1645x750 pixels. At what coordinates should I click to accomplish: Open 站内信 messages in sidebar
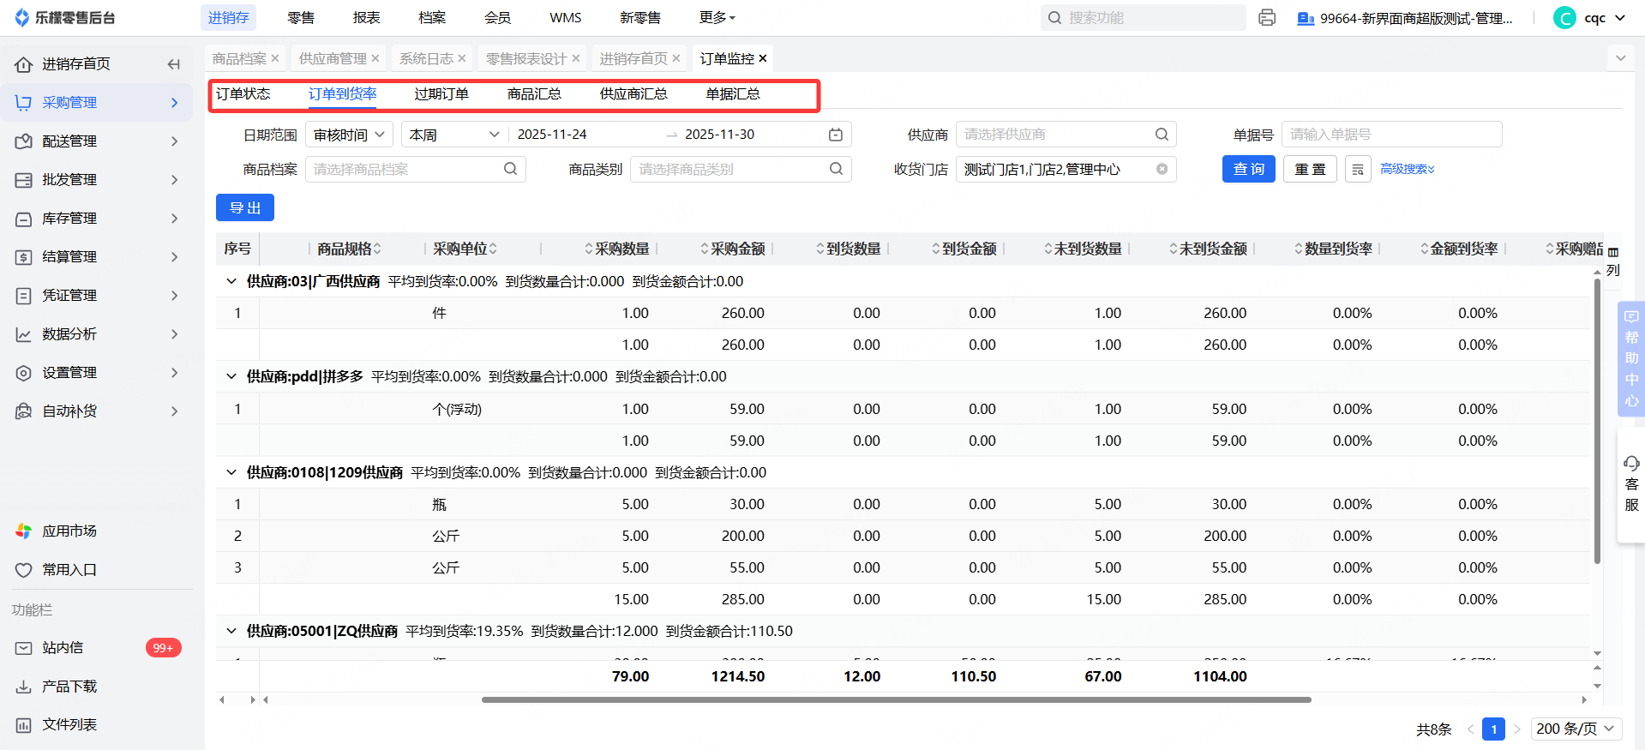(x=63, y=648)
